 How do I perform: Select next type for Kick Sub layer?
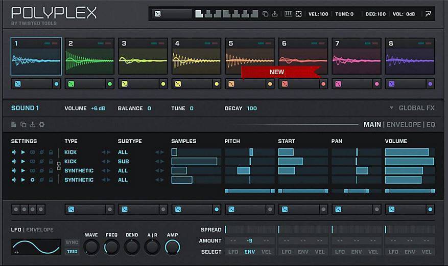point(109,161)
